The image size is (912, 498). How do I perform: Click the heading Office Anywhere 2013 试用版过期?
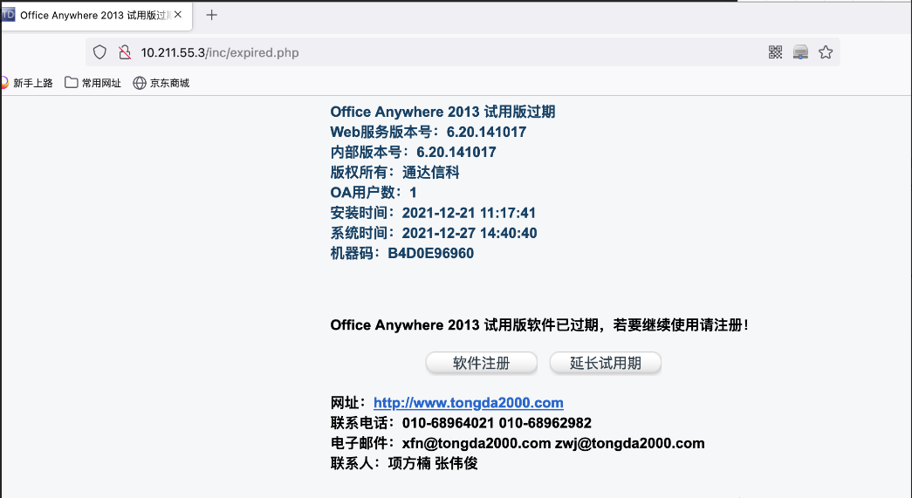[x=442, y=112]
